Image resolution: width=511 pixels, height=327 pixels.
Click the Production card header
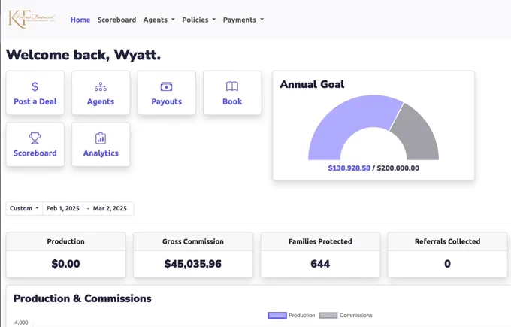65,241
